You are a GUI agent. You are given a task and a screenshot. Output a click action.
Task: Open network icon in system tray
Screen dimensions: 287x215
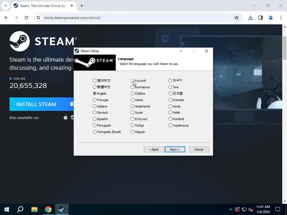(x=244, y=209)
